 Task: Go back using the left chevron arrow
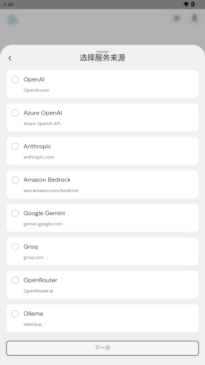10,58
